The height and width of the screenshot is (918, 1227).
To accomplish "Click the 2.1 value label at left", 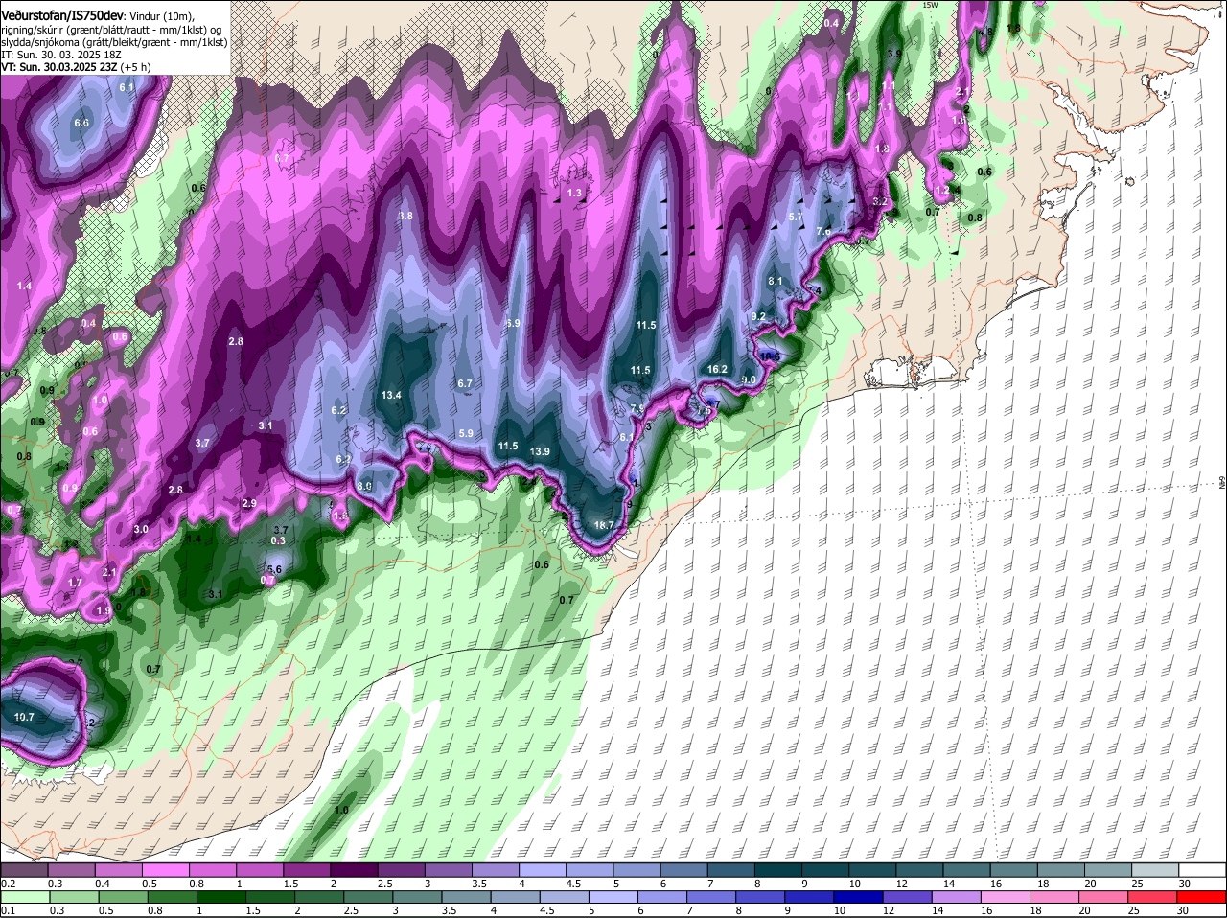I will pyautogui.click(x=109, y=573).
